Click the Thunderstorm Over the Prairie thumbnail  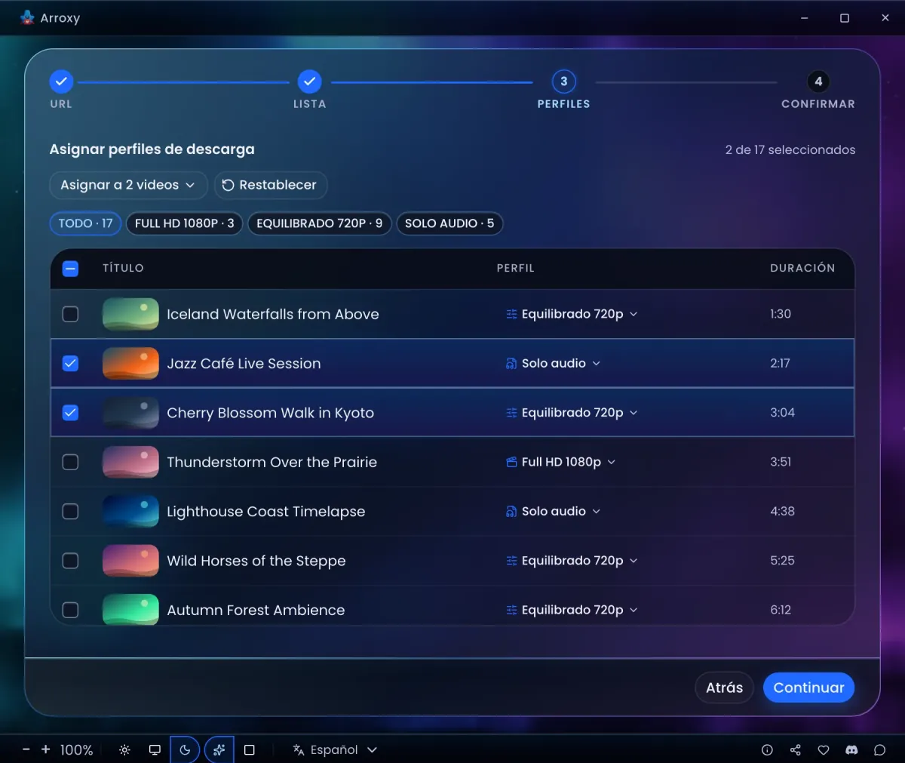(x=130, y=462)
